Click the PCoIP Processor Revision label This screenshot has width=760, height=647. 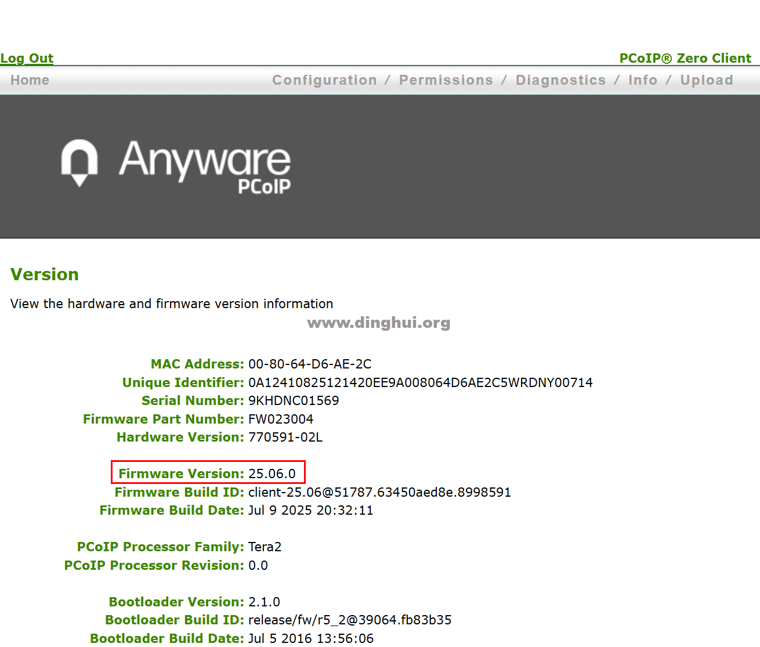pyautogui.click(x=154, y=565)
